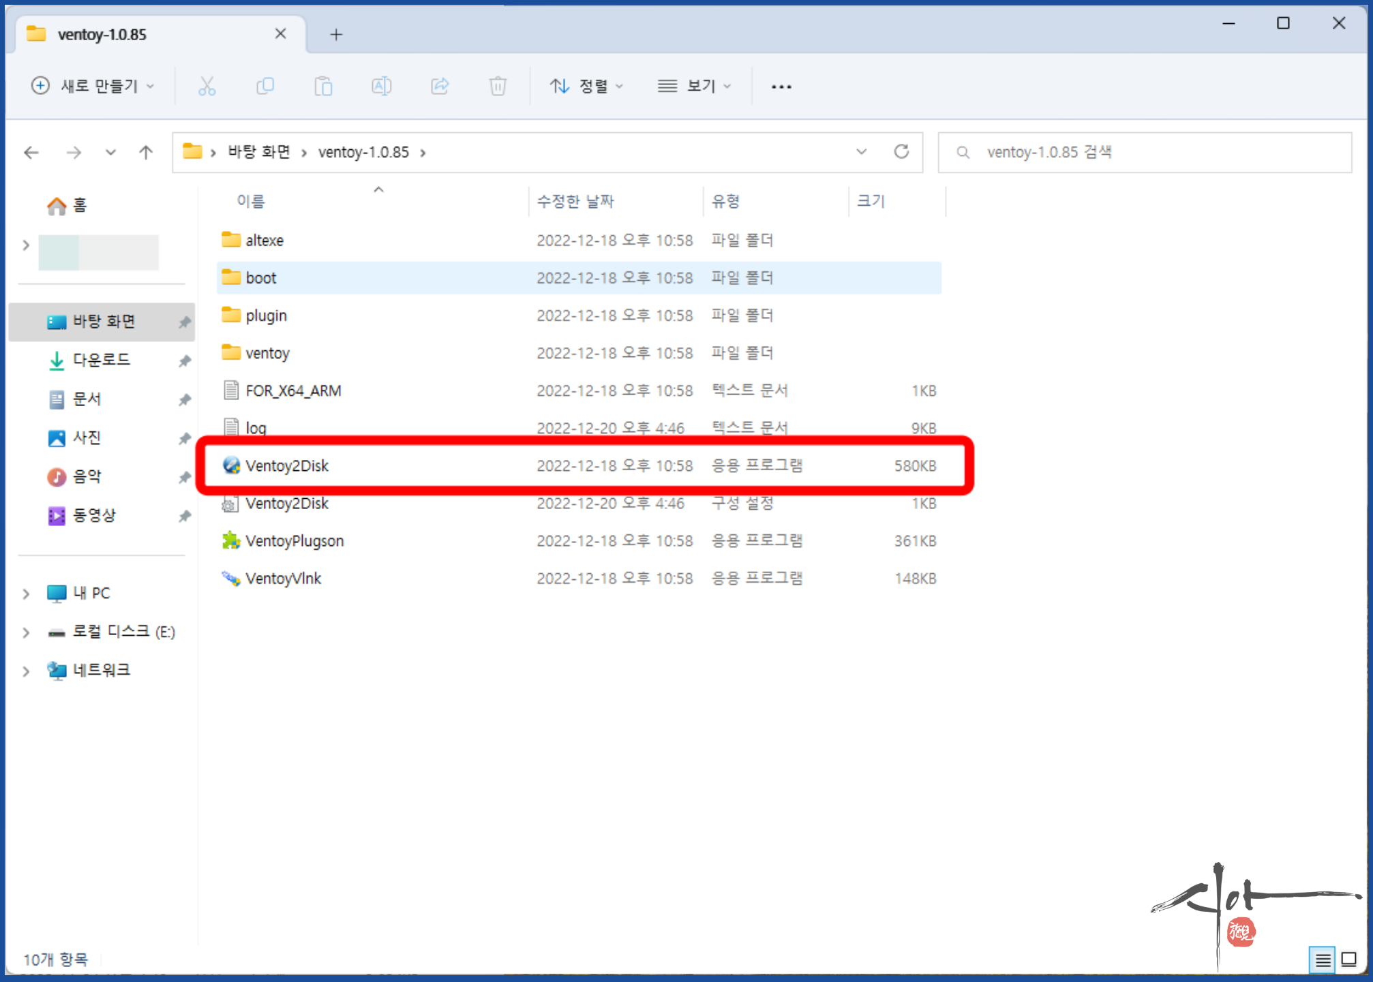Select the Ventoy2Disk application file
The height and width of the screenshot is (982, 1373).
tap(287, 466)
